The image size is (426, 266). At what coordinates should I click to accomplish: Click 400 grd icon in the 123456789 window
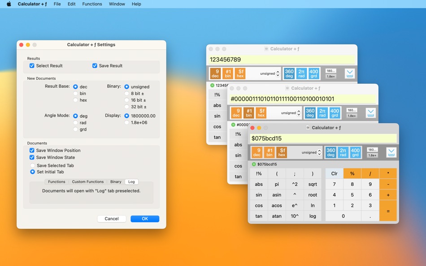(314, 73)
